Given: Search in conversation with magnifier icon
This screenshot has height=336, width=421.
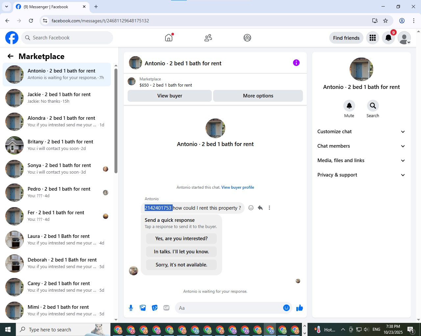Looking at the screenshot, I should (373, 106).
